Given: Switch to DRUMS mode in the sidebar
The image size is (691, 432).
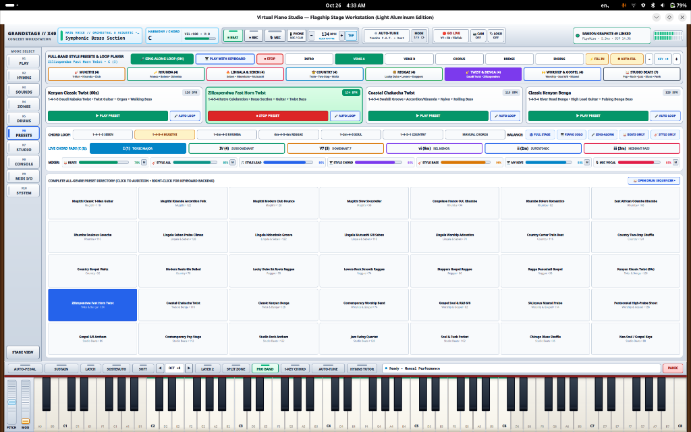Looking at the screenshot, I should click(x=24, y=119).
